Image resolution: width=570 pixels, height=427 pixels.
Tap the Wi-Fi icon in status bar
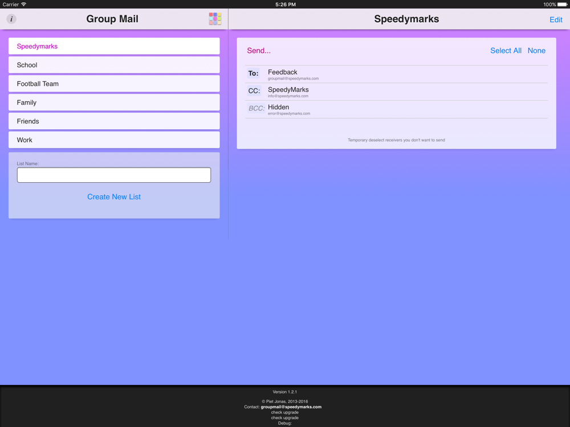click(x=23, y=5)
